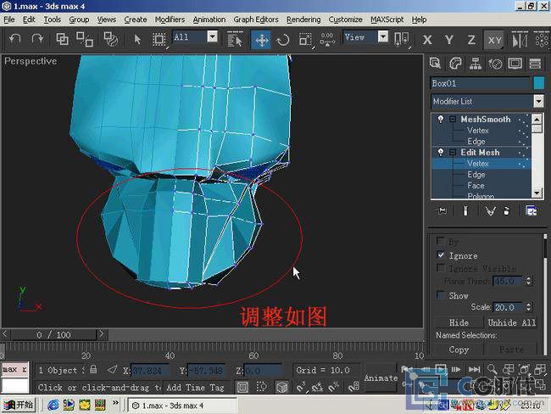The height and width of the screenshot is (414, 551).
Task: Click the Undo arrow icon
Action: 14,39
